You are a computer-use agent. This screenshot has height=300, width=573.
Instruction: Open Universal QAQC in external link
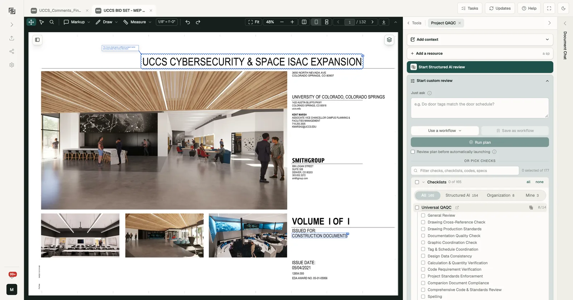pyautogui.click(x=457, y=207)
